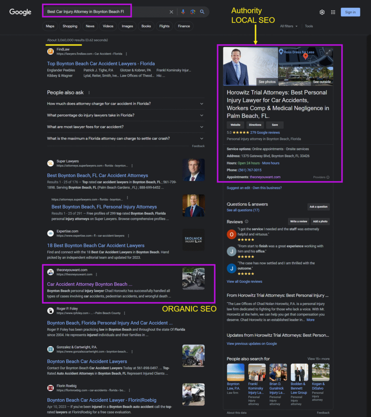Expand 'How much does attorney charge' question
Image resolution: width=371 pixels, height=417 pixels.
202,104
